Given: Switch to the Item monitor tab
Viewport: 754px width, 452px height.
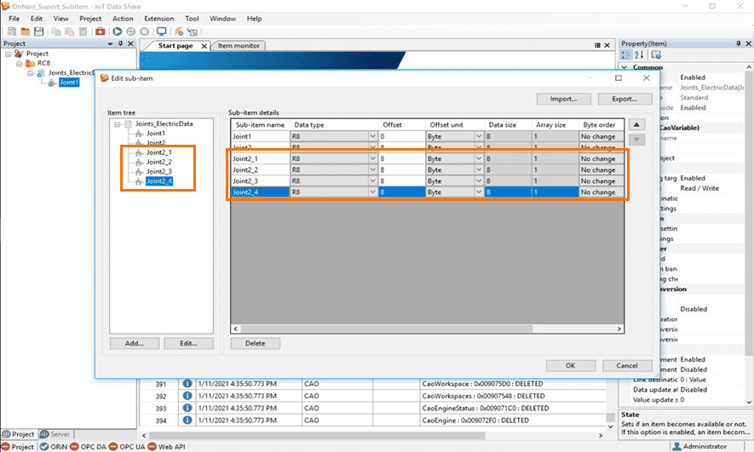Looking at the screenshot, I should click(x=239, y=45).
